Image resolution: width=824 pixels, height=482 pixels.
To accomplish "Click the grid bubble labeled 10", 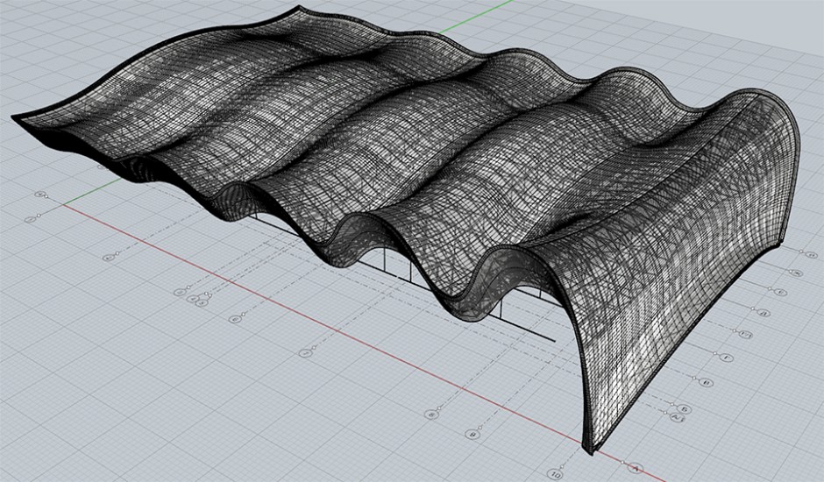I will 555,474.
